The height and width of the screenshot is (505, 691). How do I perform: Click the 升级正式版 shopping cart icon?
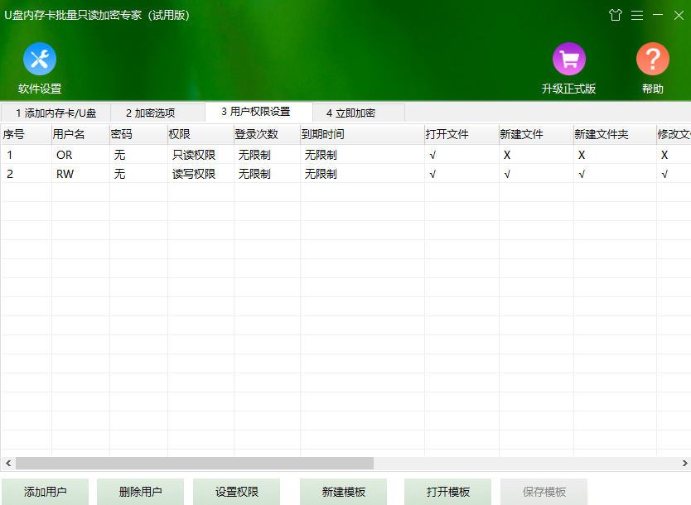pos(569,58)
